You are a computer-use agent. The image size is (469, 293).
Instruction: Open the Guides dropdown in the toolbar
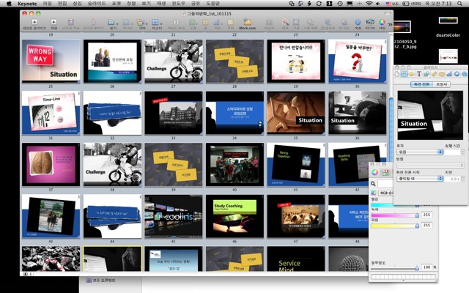(128, 23)
